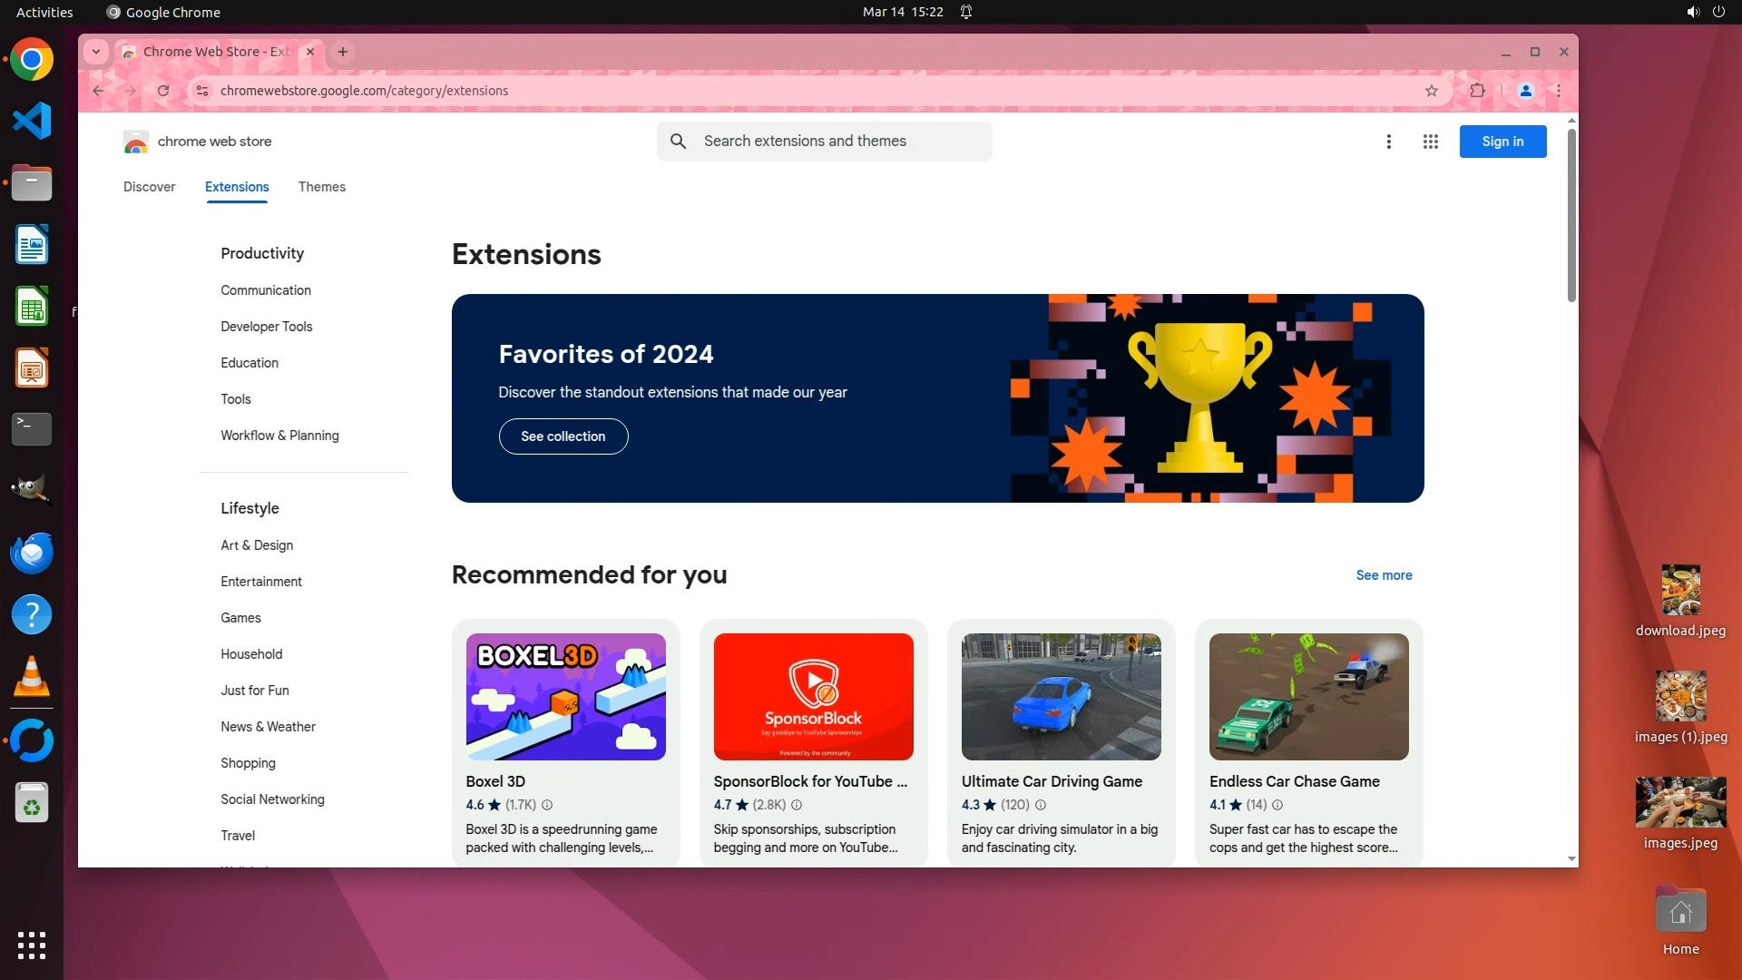This screenshot has width=1742, height=980.
Task: Click the Sign in button
Action: (1502, 142)
